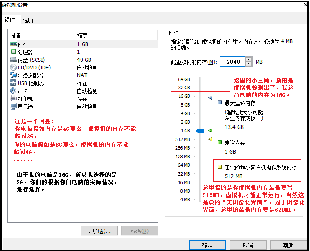The width and height of the screenshot is (310, 251).
Task: Select the 硬盘 (SCSI) row label
Action: pos(31,60)
